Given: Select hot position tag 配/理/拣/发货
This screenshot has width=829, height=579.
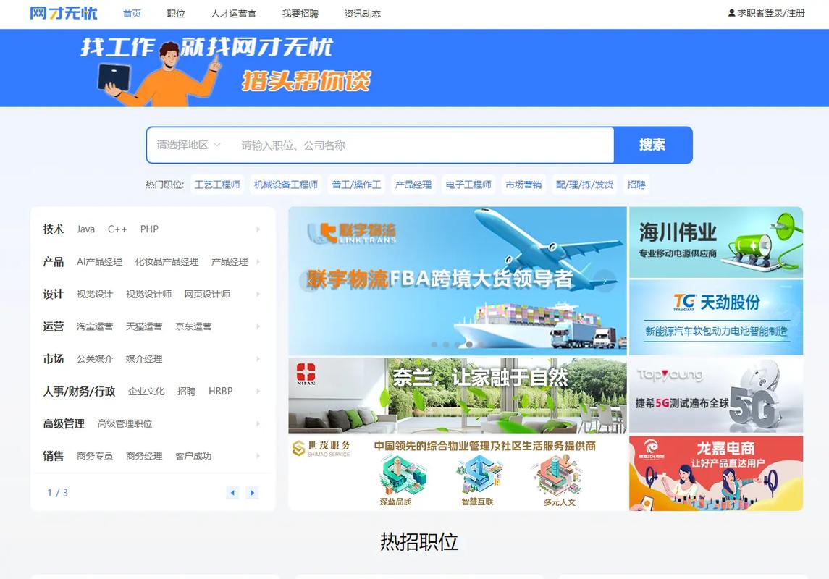Looking at the screenshot, I should pos(585,185).
